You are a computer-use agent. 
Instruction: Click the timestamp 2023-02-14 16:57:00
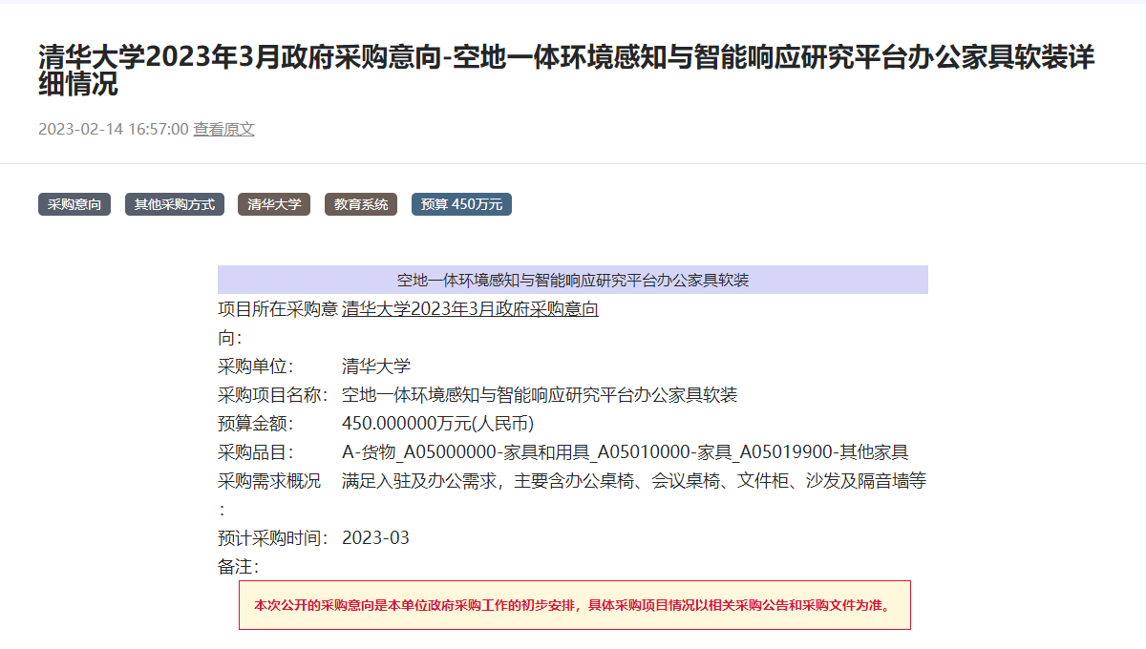pos(114,129)
